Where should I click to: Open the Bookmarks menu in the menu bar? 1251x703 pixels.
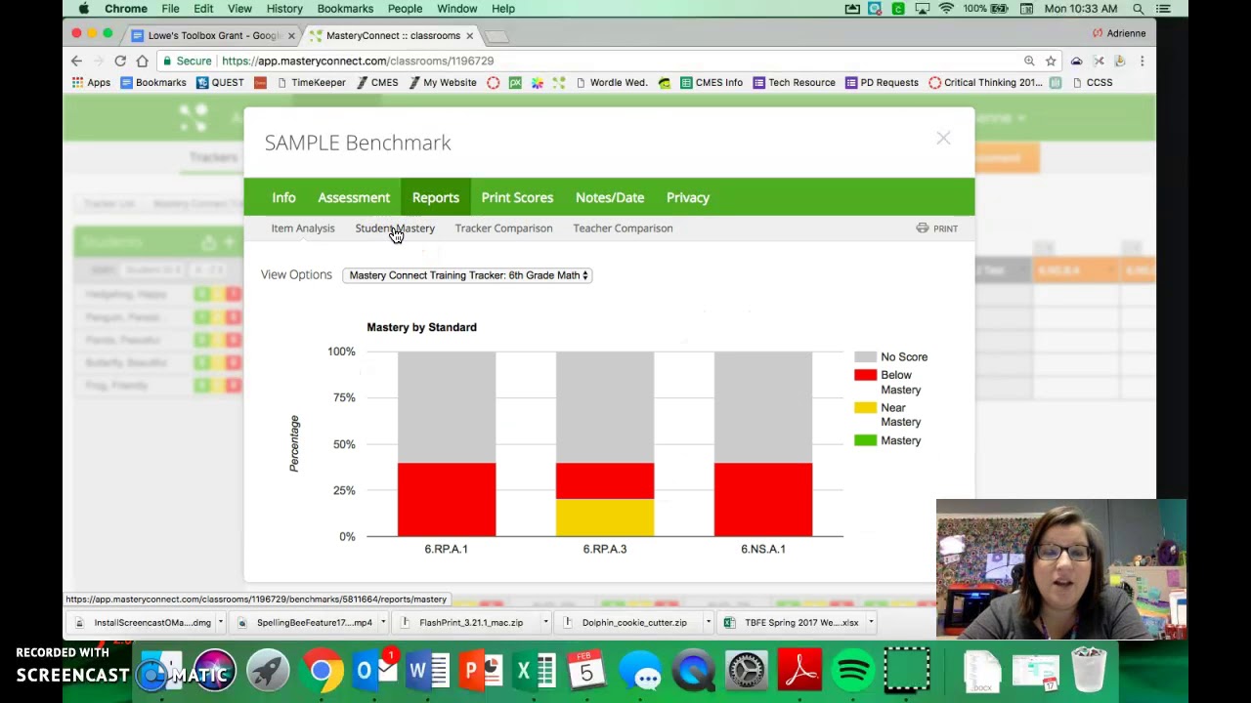345,9
